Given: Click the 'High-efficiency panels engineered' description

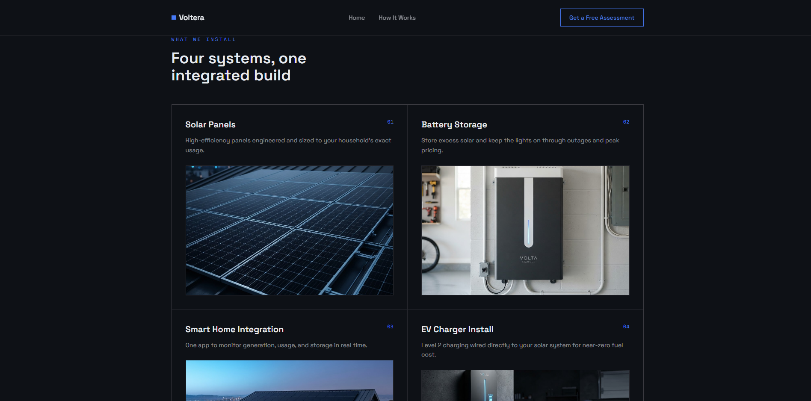Looking at the screenshot, I should point(288,145).
